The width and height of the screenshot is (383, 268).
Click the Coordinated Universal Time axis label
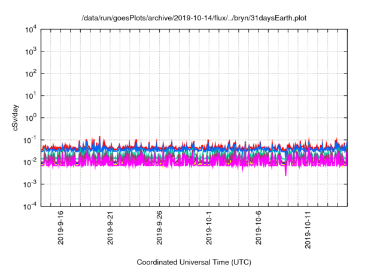(194, 262)
